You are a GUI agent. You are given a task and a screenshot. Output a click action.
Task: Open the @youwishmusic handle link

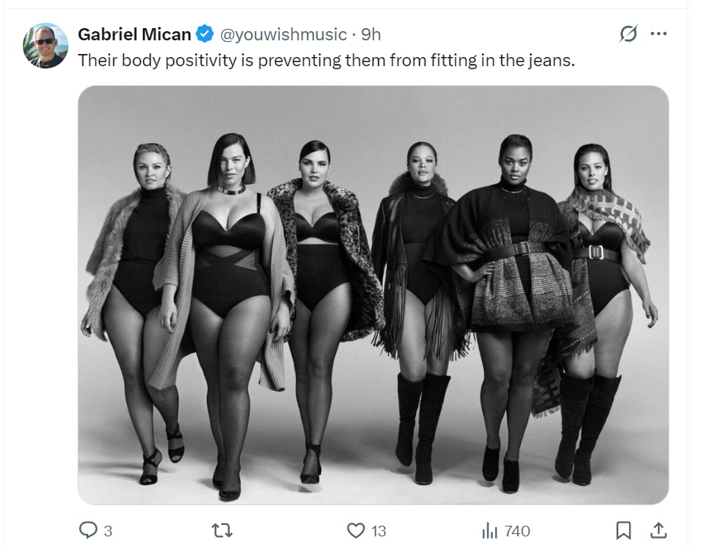(283, 34)
